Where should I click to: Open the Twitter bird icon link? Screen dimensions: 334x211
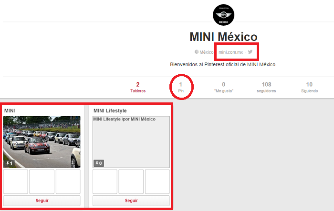250,52
